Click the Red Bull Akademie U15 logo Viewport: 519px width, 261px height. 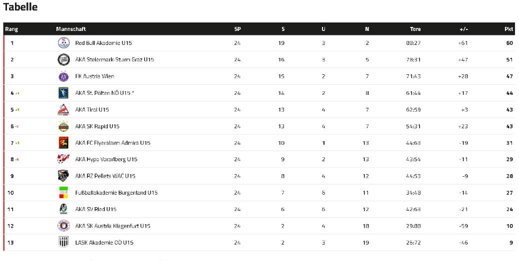pyautogui.click(x=63, y=43)
